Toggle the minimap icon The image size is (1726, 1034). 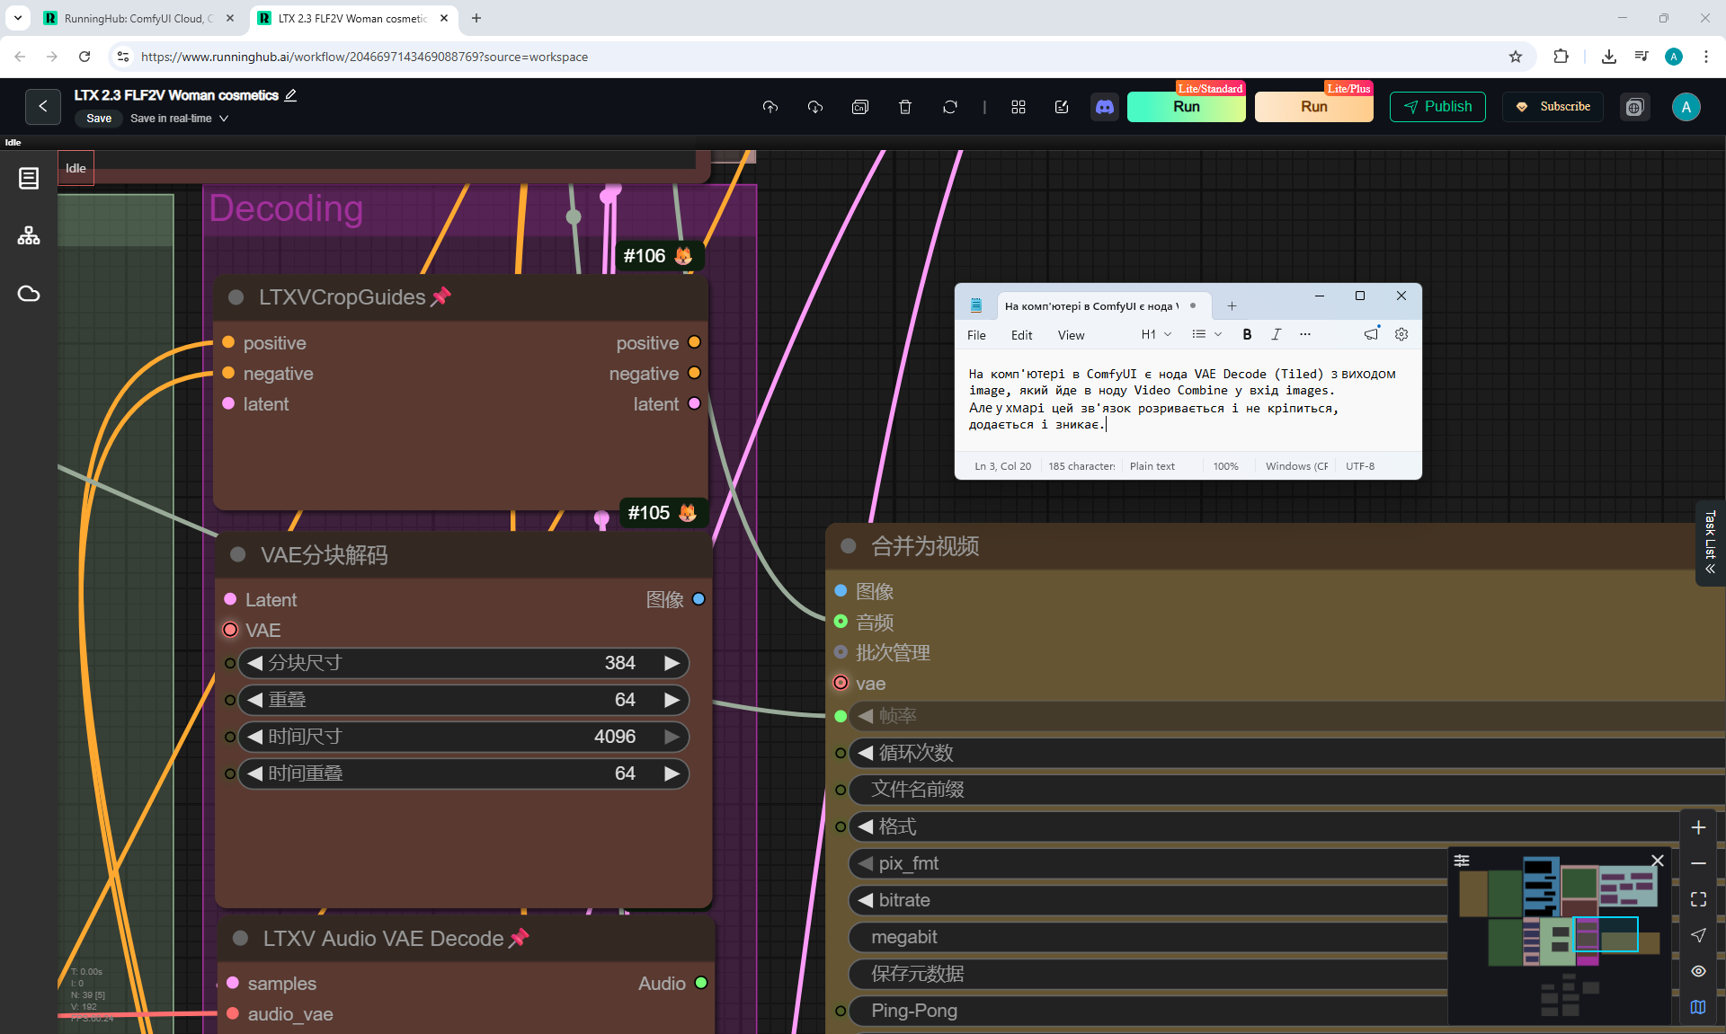(1698, 1007)
